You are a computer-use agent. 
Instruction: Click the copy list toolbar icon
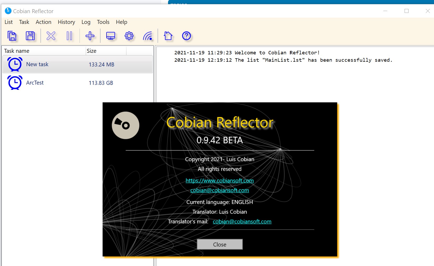coord(12,36)
